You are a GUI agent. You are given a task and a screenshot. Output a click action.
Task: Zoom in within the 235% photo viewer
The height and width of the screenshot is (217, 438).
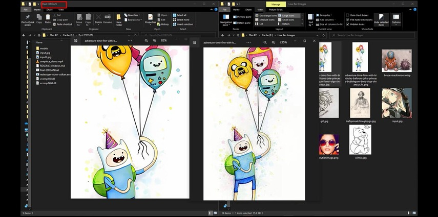(273, 42)
